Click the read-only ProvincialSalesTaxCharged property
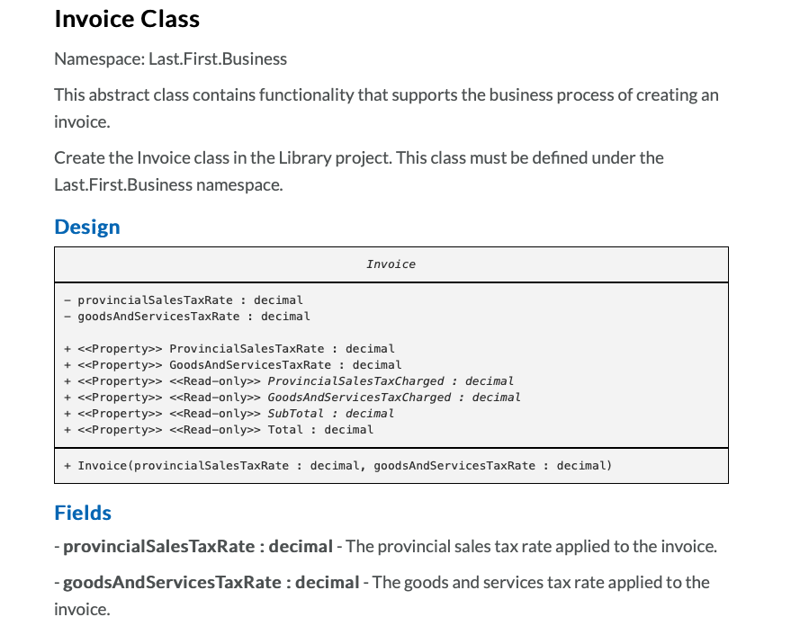 coord(288,380)
